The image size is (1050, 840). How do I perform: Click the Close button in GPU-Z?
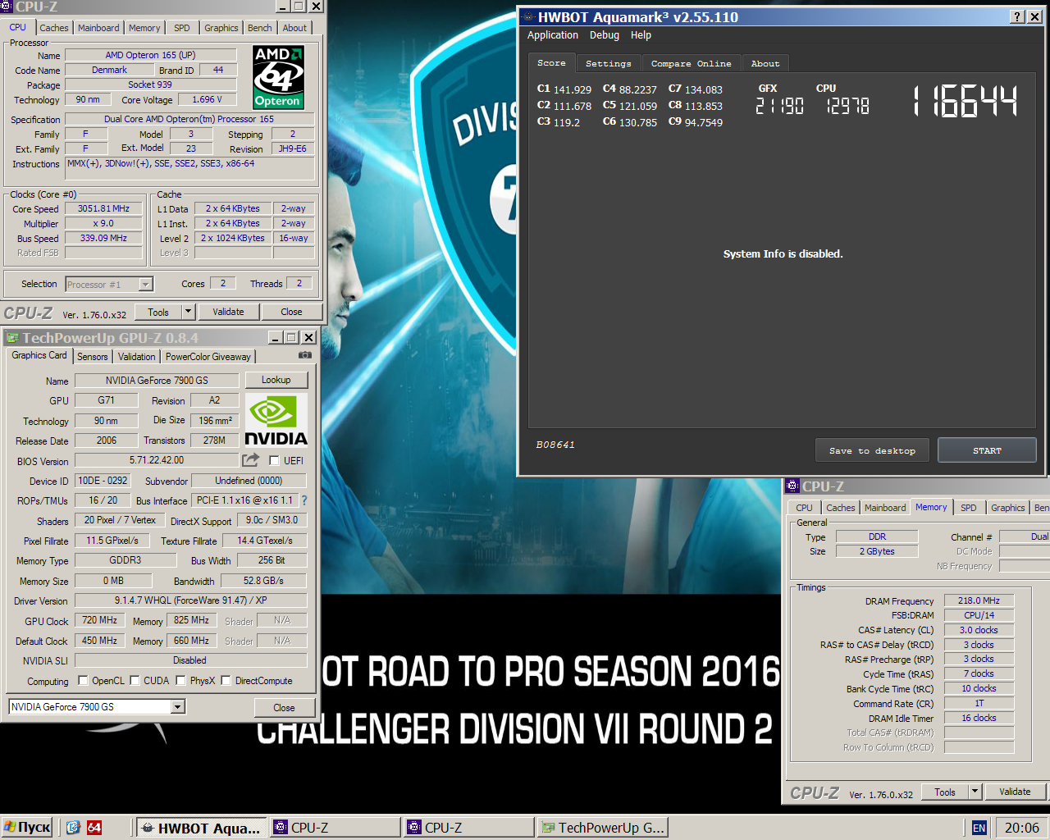coord(284,708)
